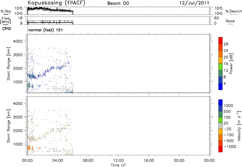Screen dimensions: 242x167
Task: Click the 'CPID' label
Action: click(x=7, y=29)
